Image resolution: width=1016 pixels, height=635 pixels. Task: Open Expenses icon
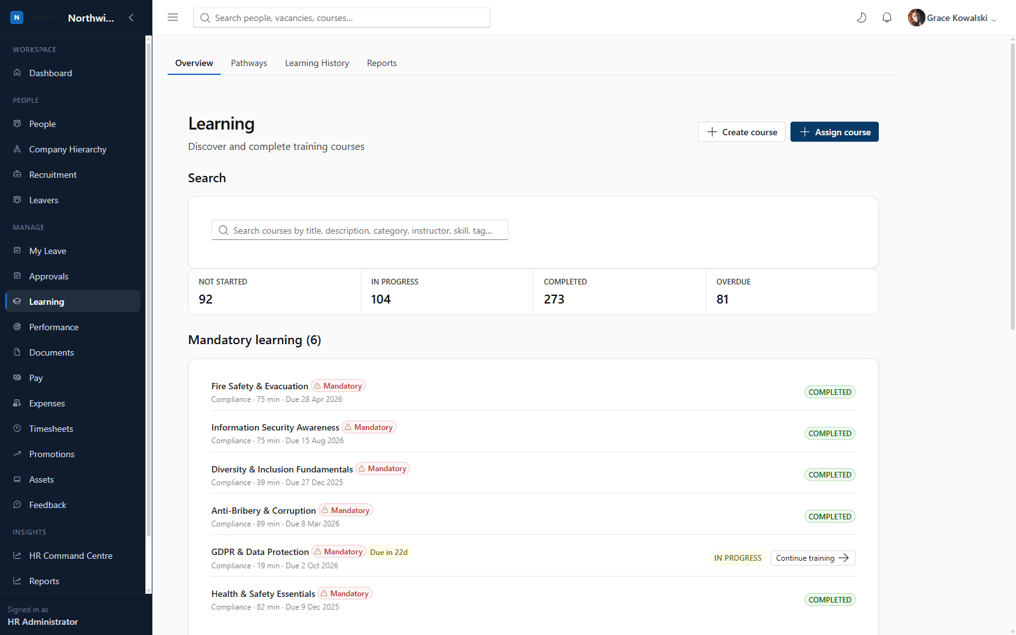coord(17,403)
